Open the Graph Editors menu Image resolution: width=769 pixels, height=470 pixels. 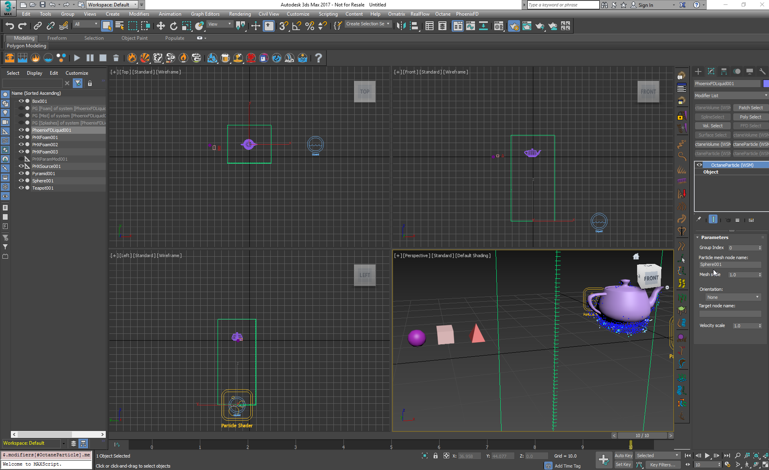[x=205, y=14]
